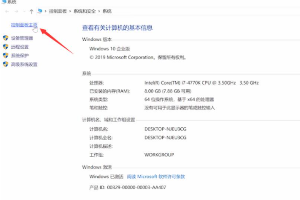This screenshot has height=200, width=300.
Task: Click the 系统 window title icon
Action: pyautogui.click(x=4, y=2)
